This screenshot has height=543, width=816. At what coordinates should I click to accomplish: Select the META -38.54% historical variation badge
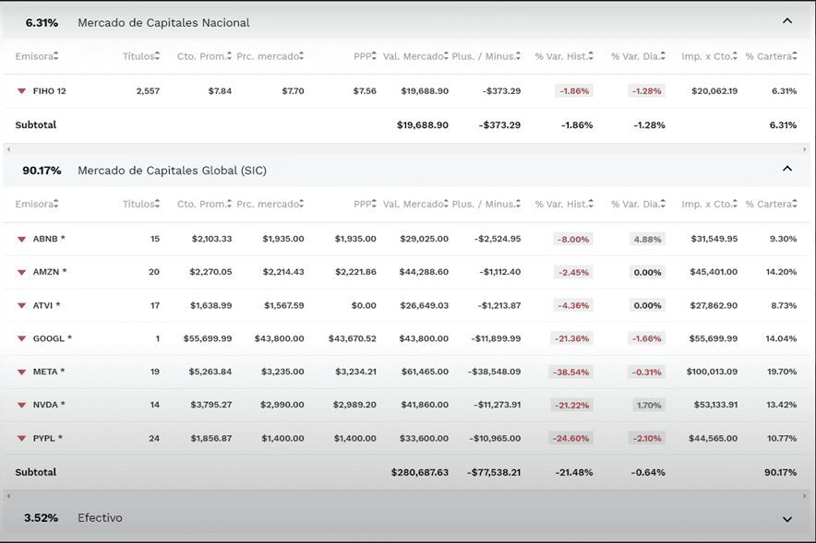[x=572, y=372]
